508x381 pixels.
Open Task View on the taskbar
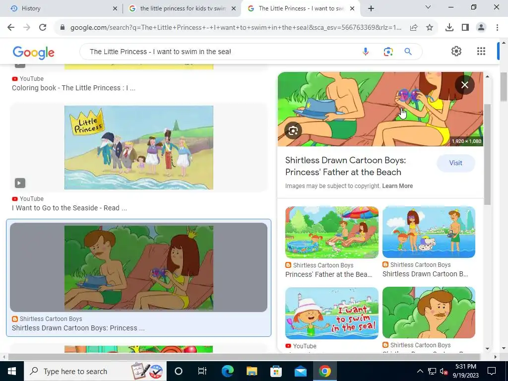pyautogui.click(x=202, y=371)
